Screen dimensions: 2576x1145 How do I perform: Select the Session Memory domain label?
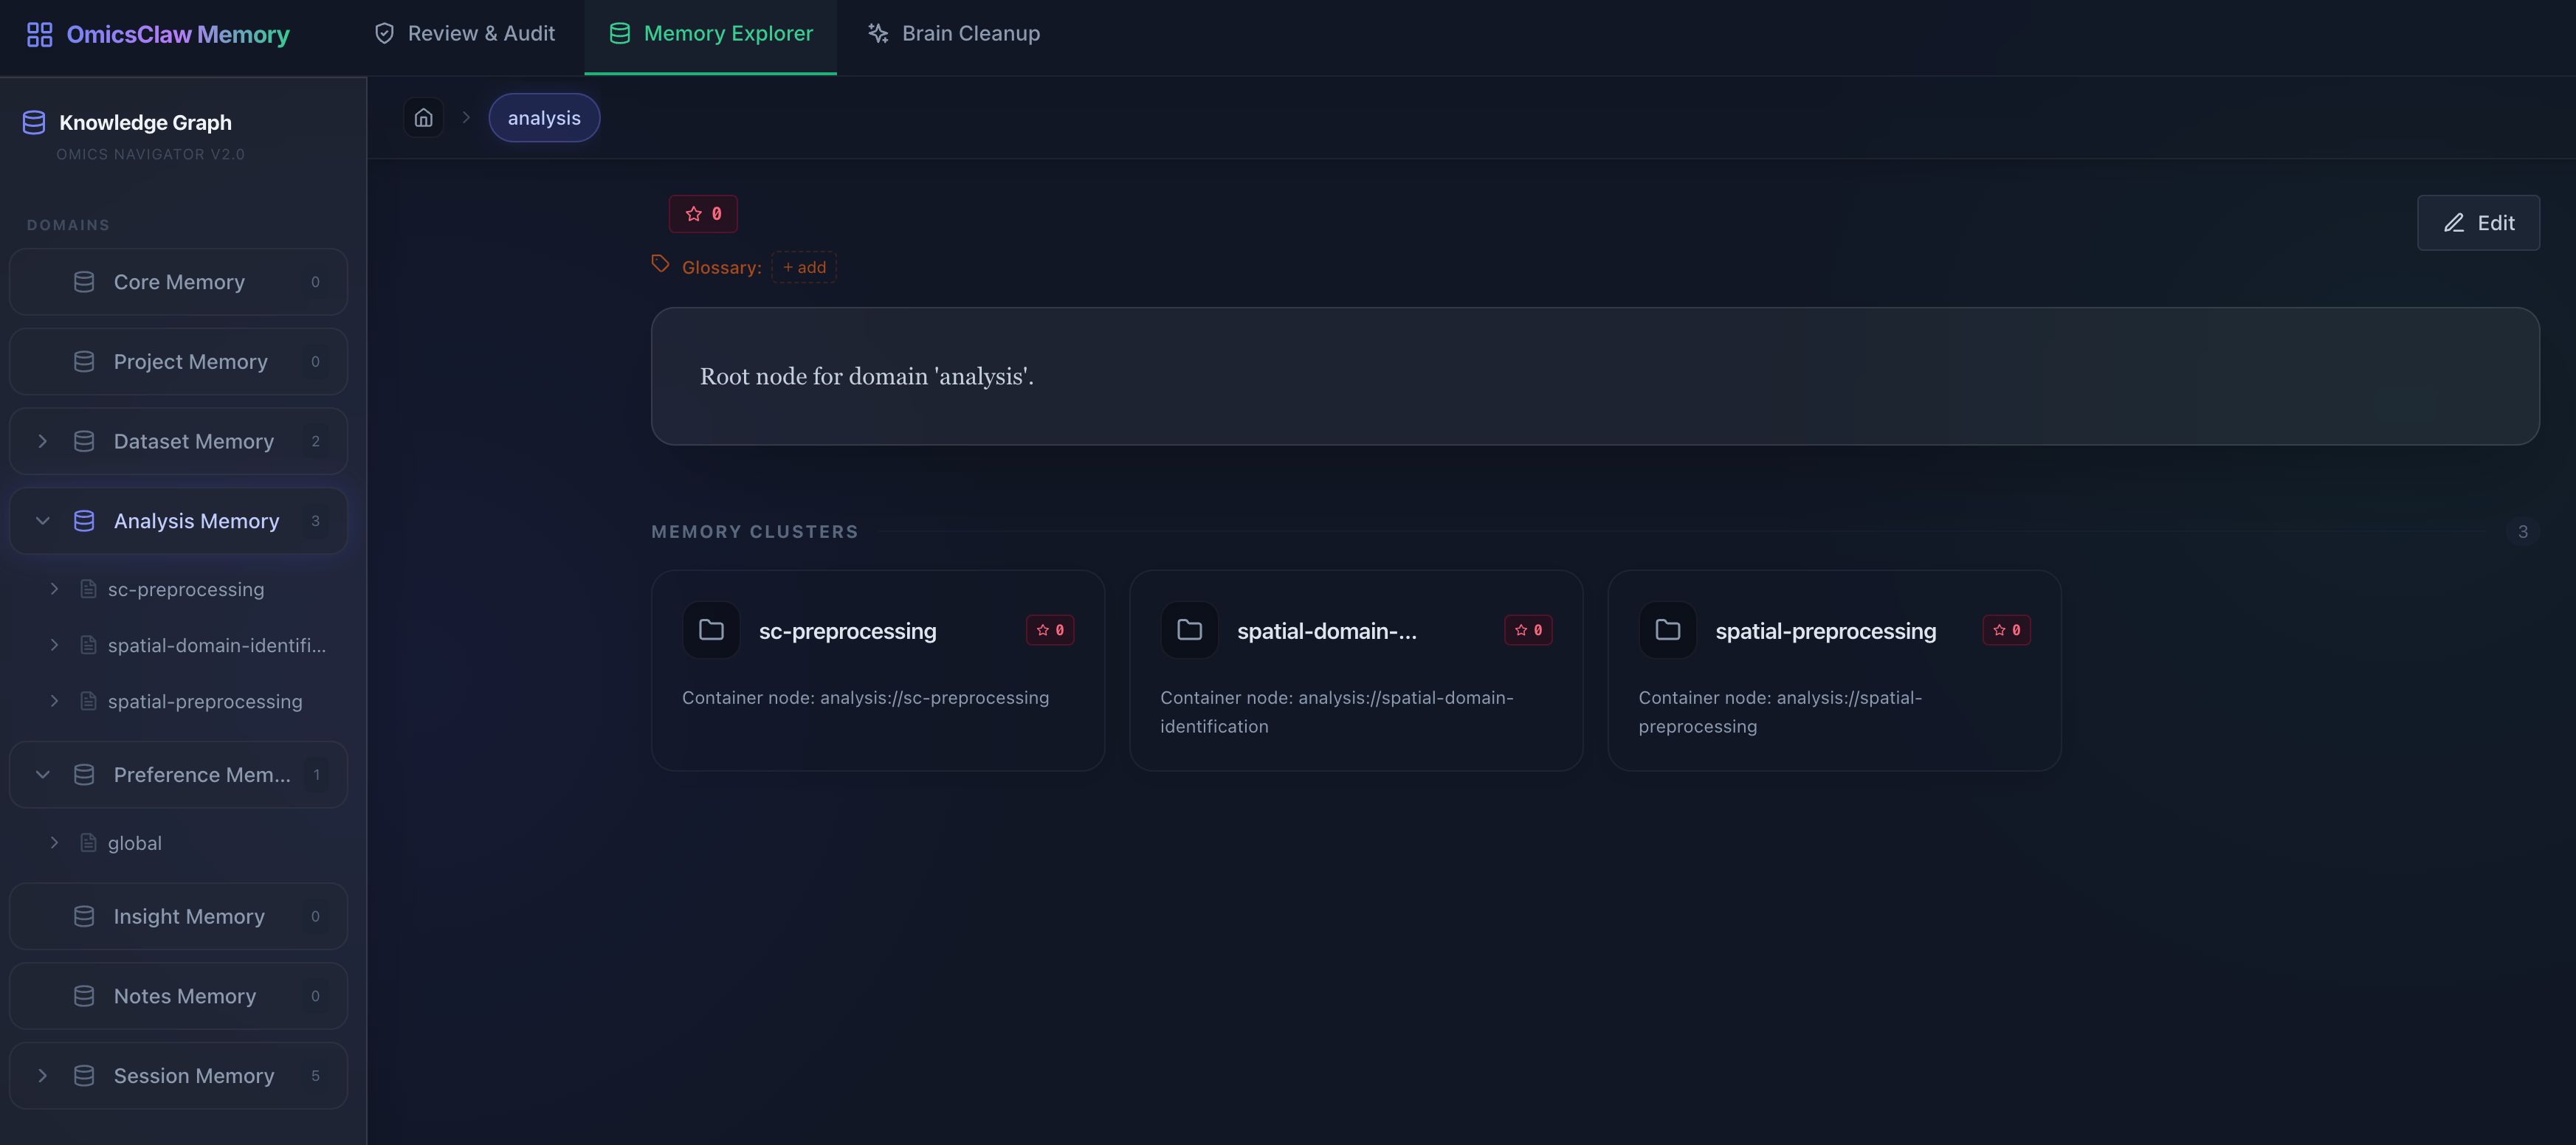click(194, 1076)
